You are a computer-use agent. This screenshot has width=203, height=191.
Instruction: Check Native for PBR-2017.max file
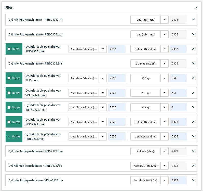[9, 49]
